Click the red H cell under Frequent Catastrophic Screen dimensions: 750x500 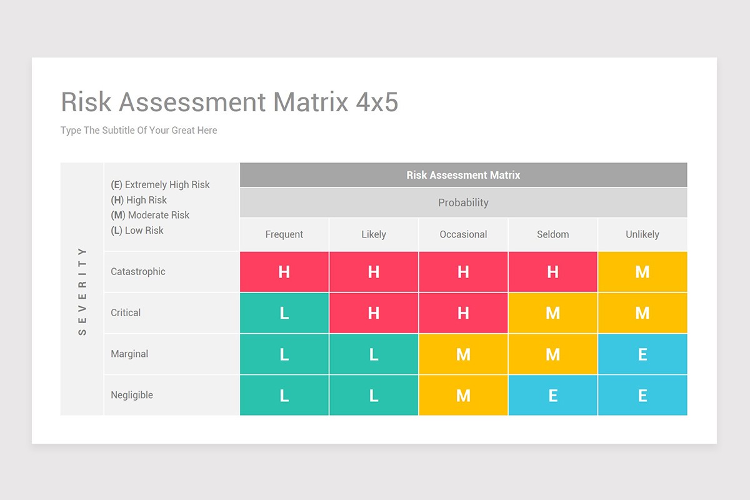tap(284, 272)
